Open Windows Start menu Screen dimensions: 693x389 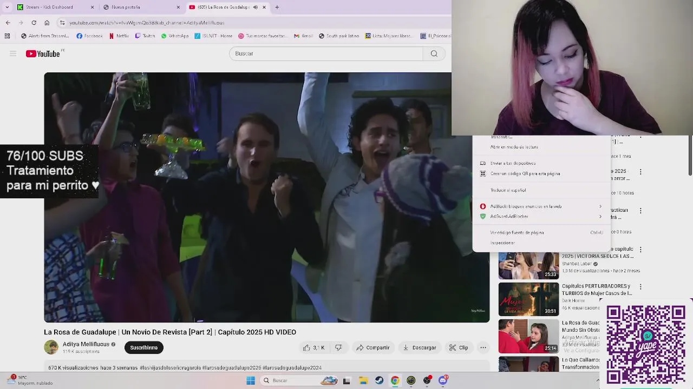pyautogui.click(x=250, y=380)
